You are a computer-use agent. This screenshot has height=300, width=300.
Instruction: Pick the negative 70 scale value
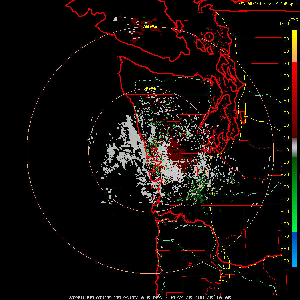pyautogui.click(x=285, y=236)
